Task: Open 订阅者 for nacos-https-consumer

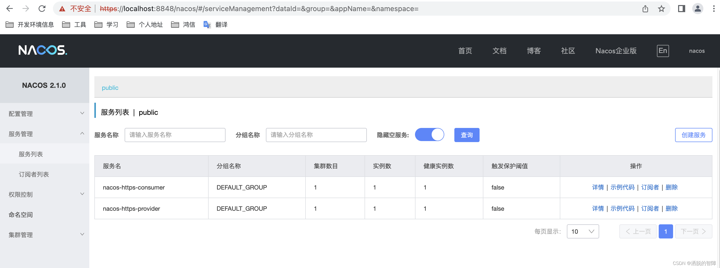Action: point(650,187)
